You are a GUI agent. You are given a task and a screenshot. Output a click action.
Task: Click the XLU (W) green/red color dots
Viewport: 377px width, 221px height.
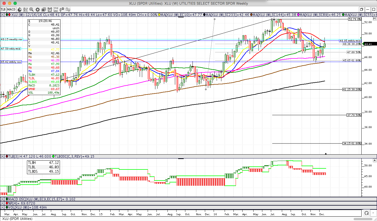tap(7, 14)
